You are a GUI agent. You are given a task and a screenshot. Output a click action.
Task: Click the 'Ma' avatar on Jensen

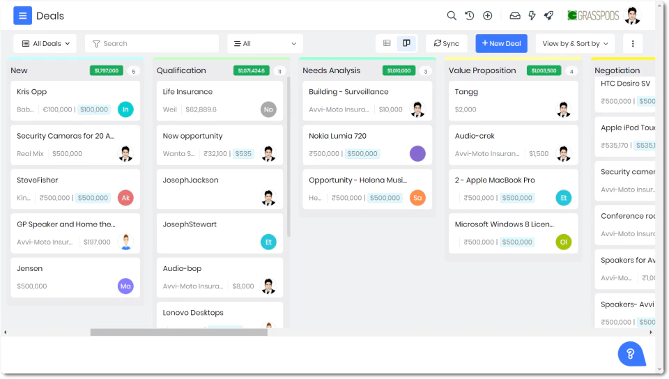click(x=125, y=286)
